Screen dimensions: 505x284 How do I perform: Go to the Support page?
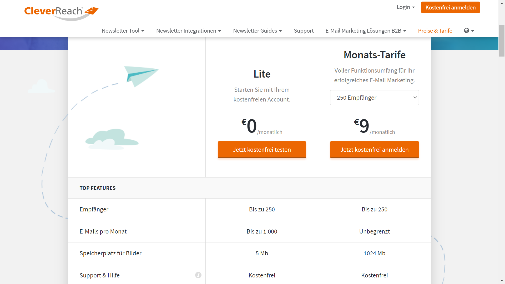point(304,31)
